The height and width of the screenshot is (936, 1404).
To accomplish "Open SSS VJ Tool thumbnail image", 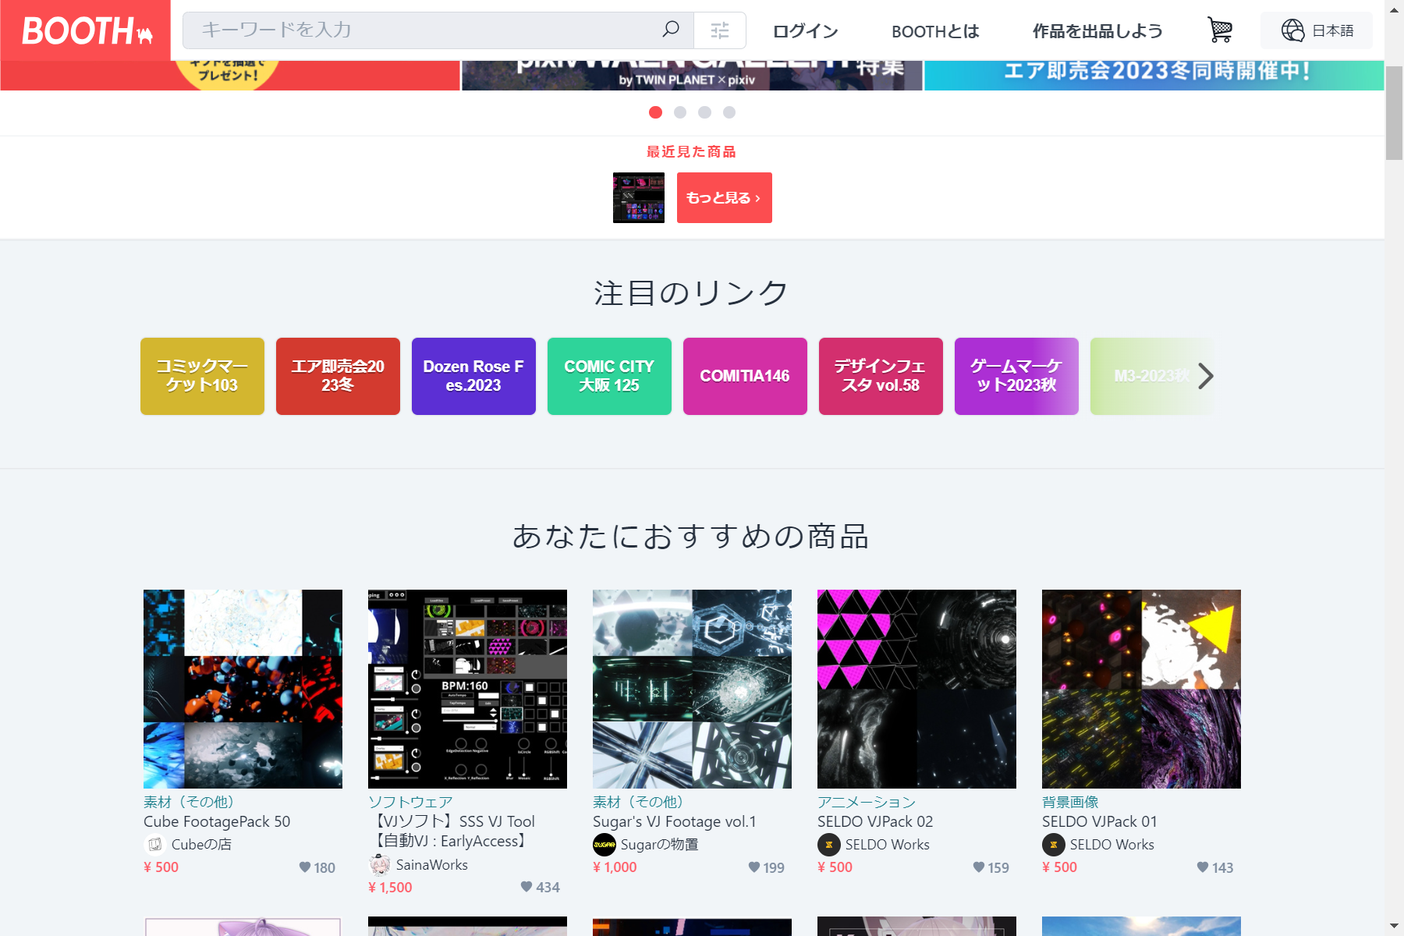I will (x=467, y=689).
